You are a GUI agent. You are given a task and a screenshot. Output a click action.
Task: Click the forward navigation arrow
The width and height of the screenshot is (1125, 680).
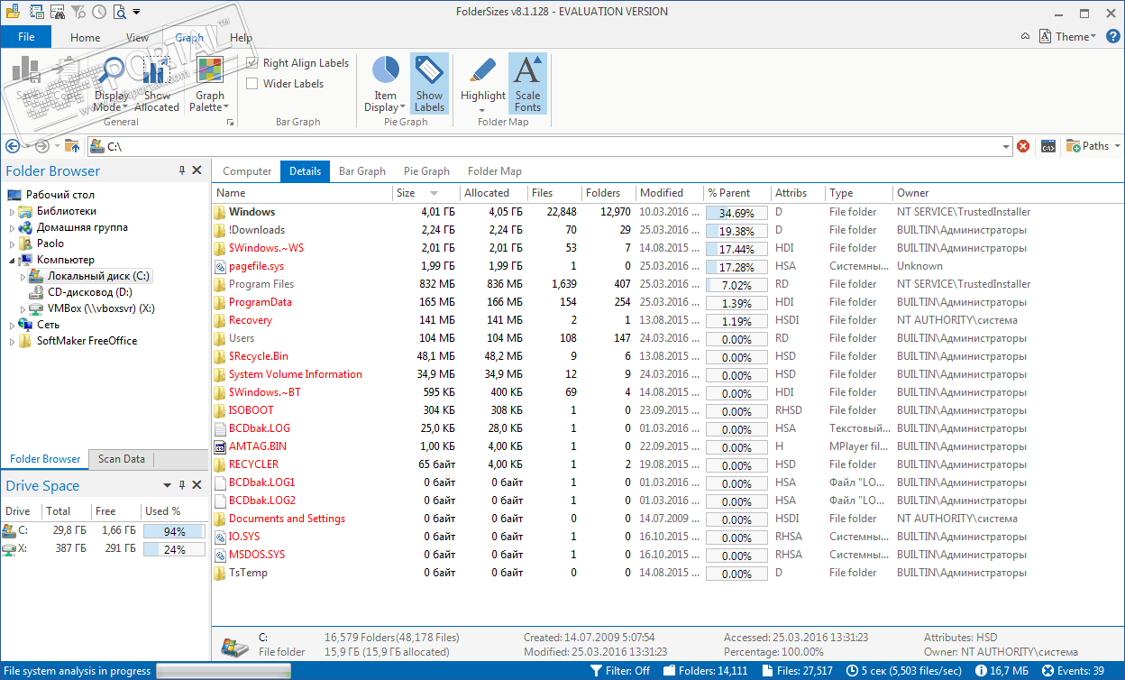[x=41, y=146]
